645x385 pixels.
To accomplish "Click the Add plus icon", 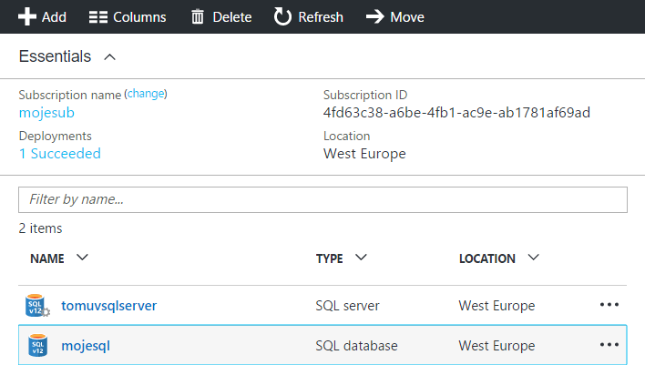I will [x=27, y=17].
